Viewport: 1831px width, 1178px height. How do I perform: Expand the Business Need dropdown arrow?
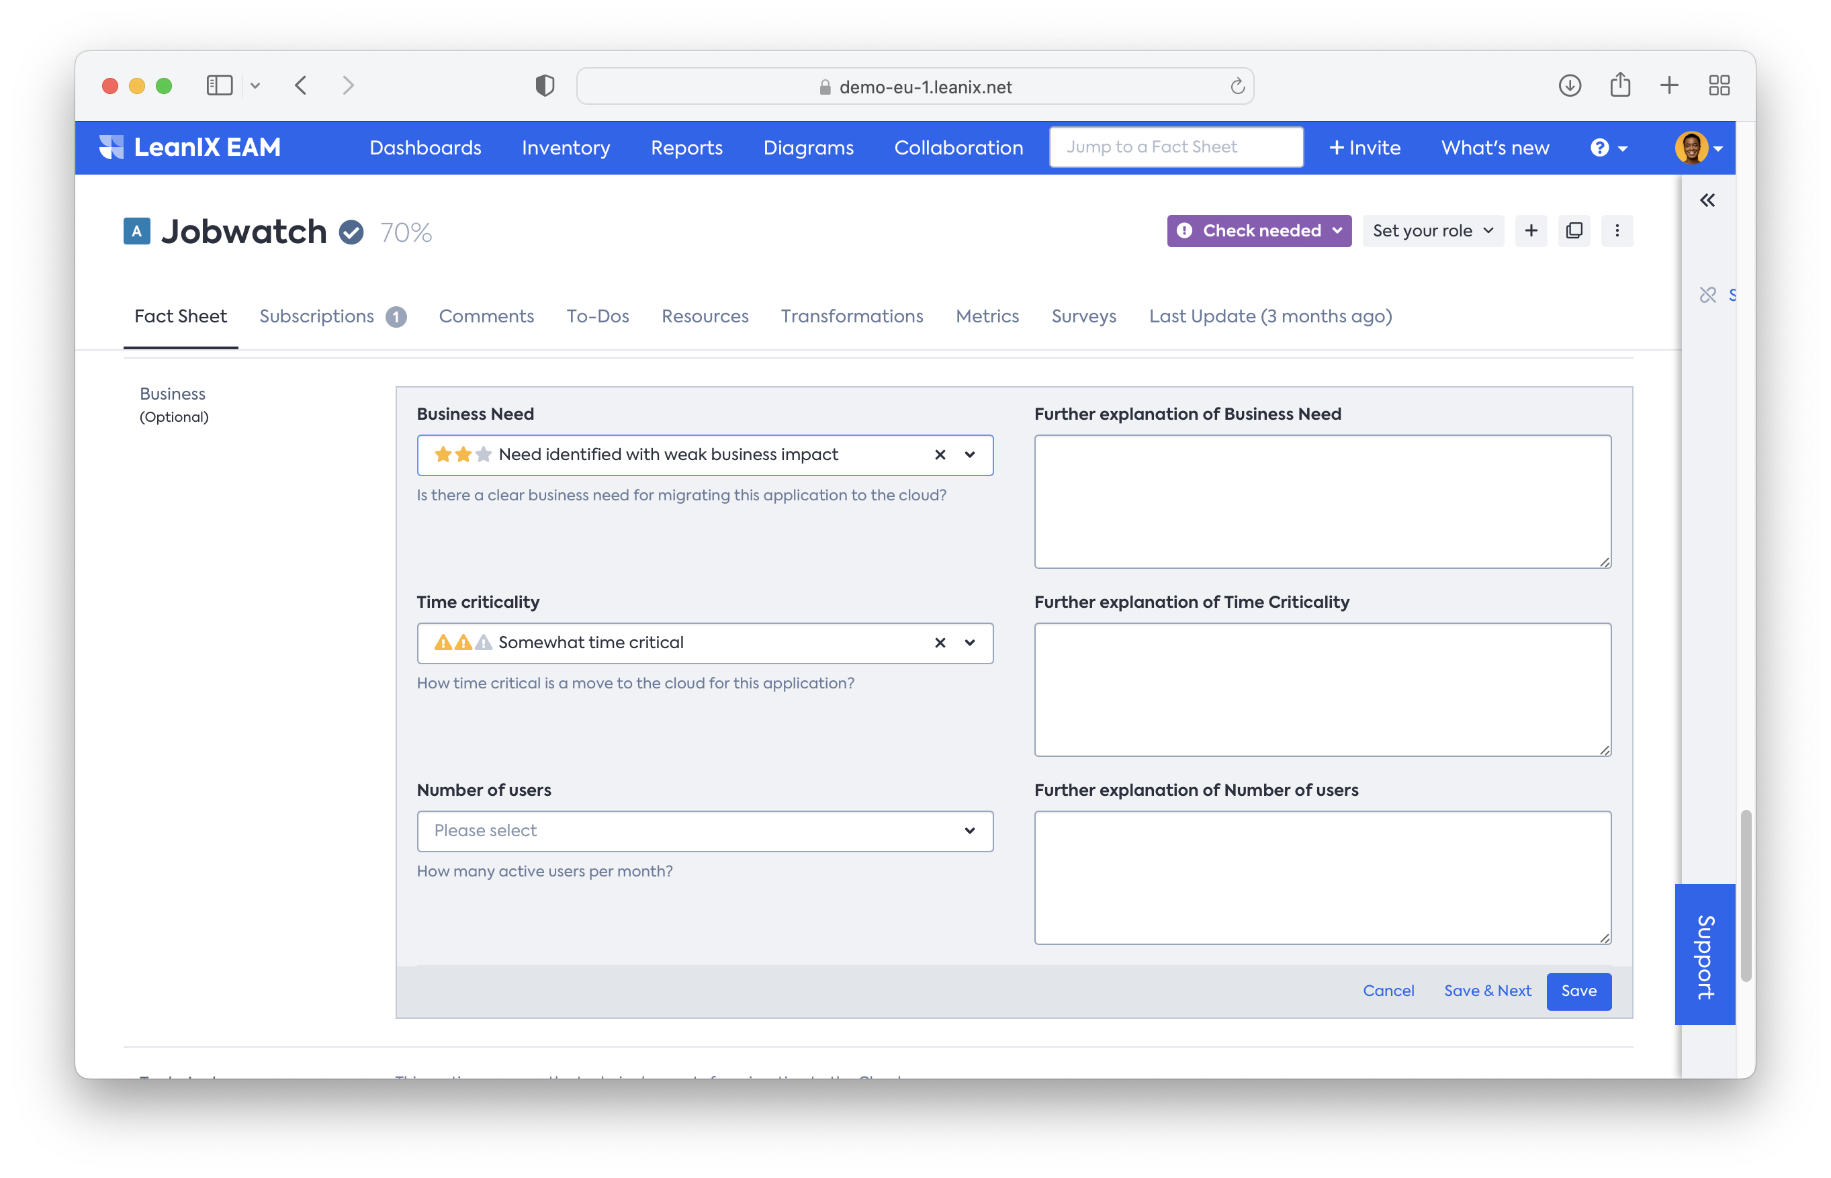click(x=970, y=455)
